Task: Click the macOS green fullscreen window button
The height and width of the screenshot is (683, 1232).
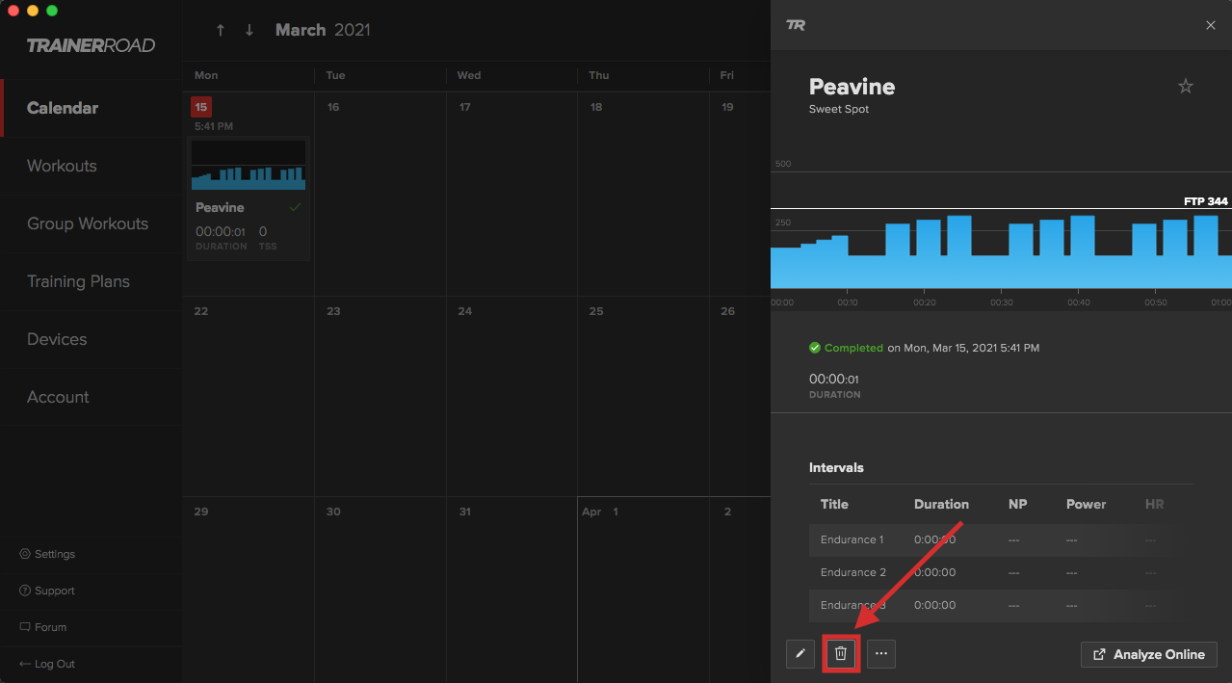Action: pos(52,11)
